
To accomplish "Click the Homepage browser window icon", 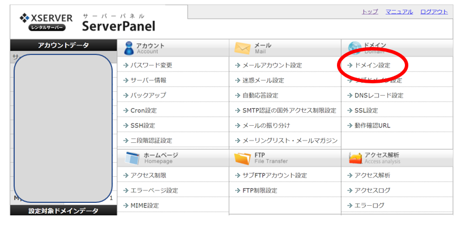I will coord(132,158).
